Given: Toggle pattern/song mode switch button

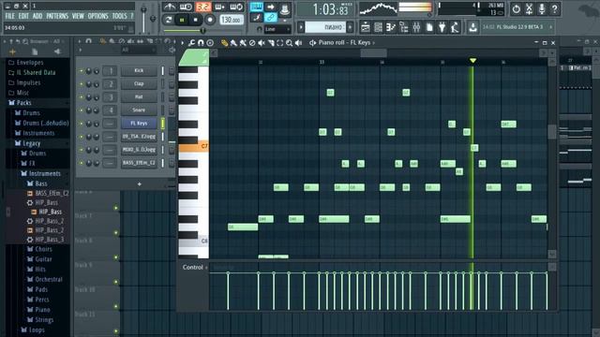Looking at the screenshot, I should point(168,20).
